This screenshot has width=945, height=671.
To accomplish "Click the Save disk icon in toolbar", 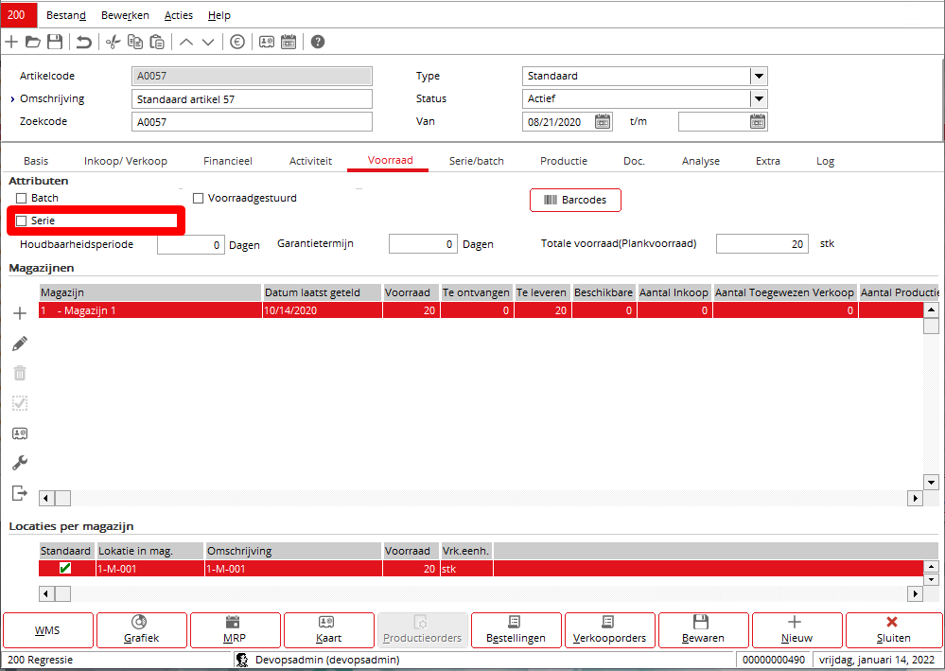I will [55, 42].
